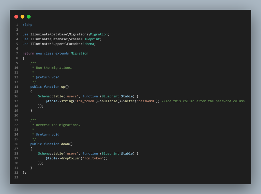
Task: Click the yellow minimize circle
Action: point(22,17)
